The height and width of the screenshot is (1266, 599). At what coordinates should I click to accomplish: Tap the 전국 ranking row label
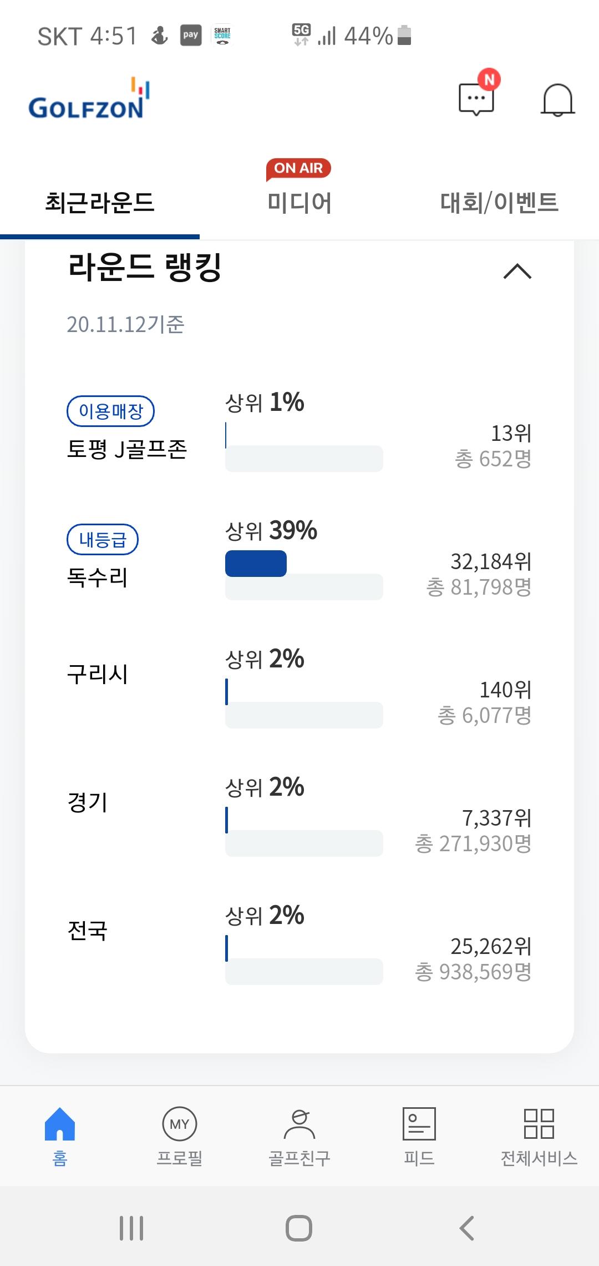tap(88, 931)
